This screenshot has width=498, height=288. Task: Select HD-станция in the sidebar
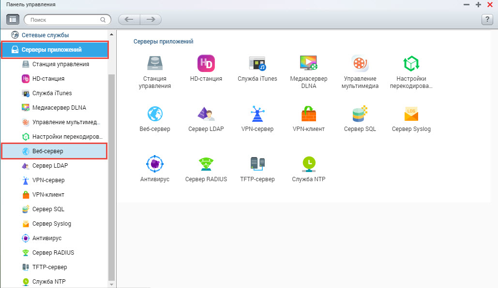(x=55, y=79)
